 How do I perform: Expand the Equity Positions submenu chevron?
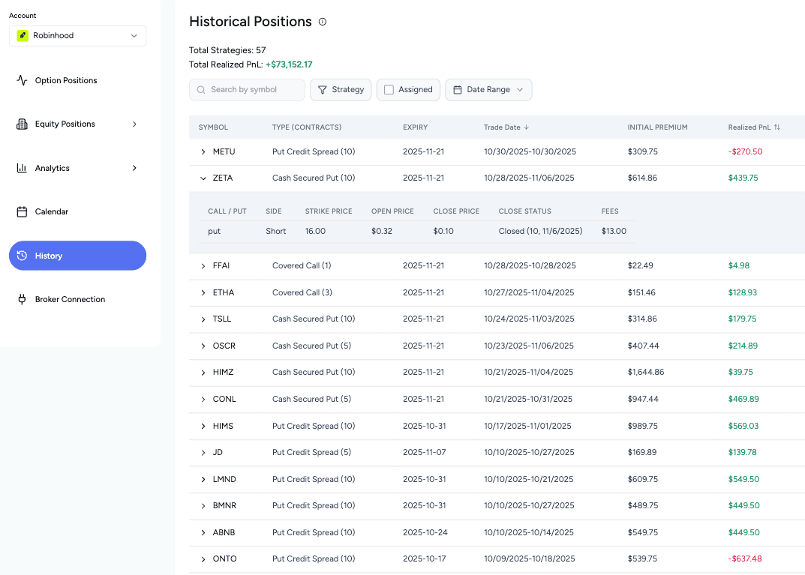click(134, 124)
